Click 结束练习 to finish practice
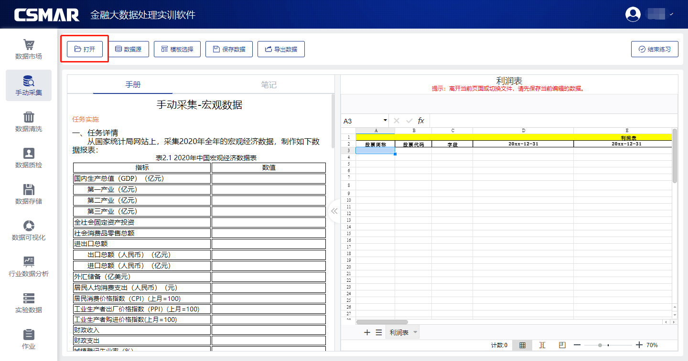 pyautogui.click(x=655, y=49)
